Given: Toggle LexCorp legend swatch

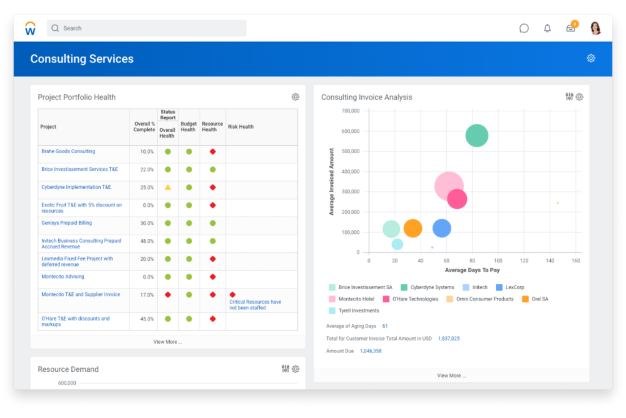Looking at the screenshot, I should 499,287.
